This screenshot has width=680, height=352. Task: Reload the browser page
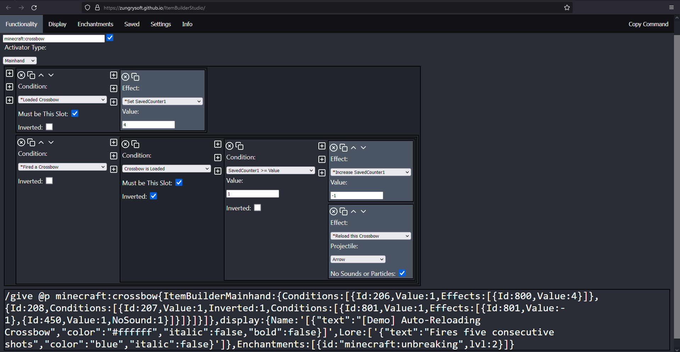click(x=34, y=8)
